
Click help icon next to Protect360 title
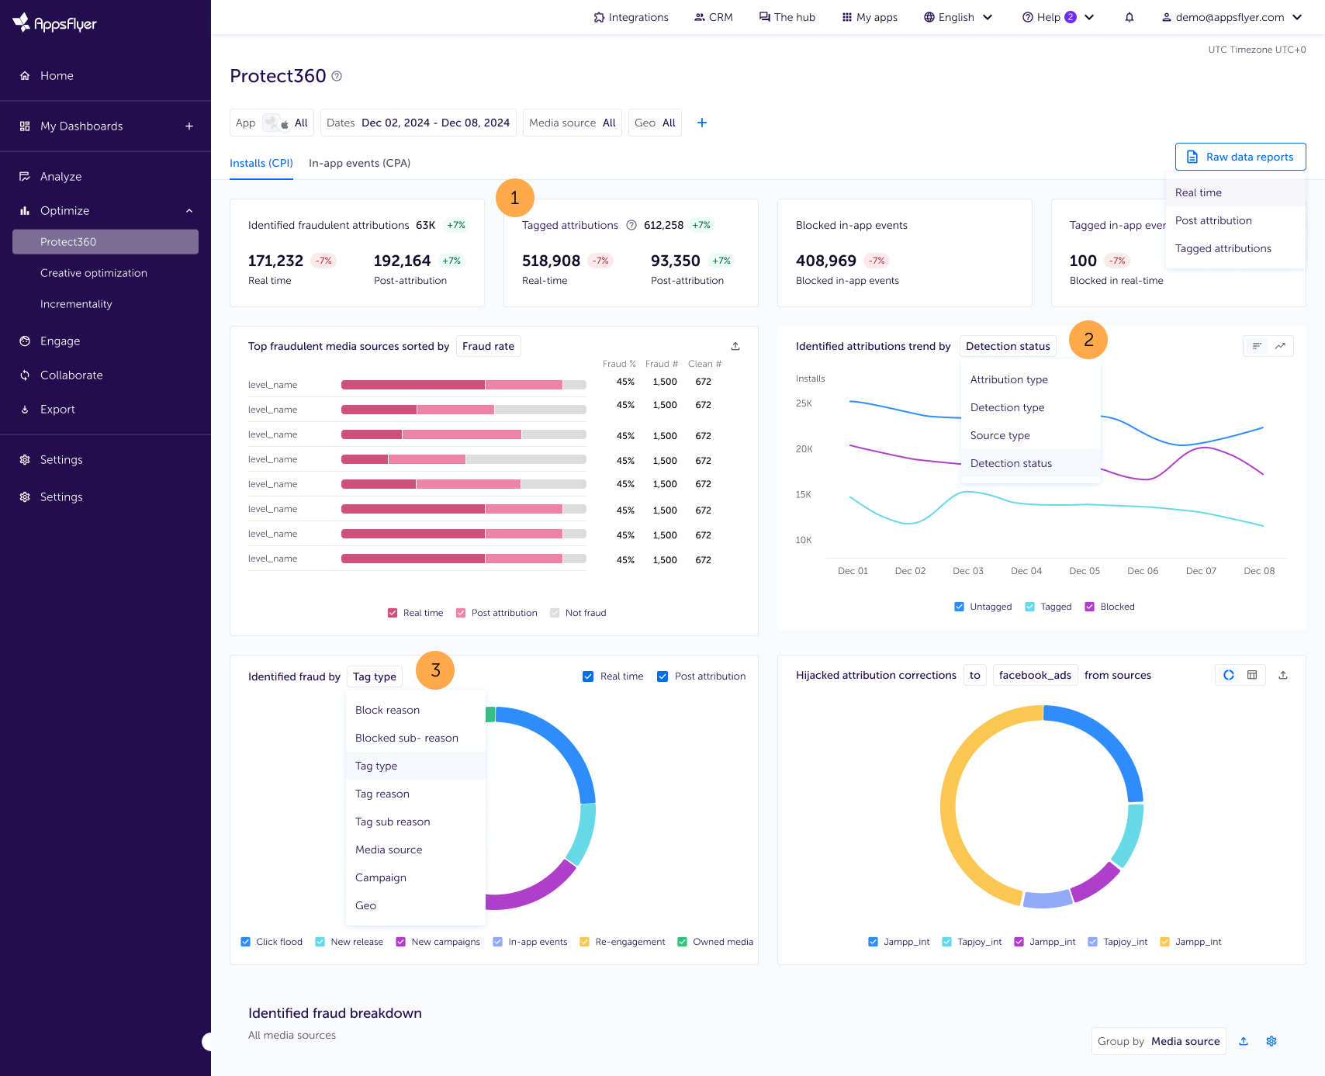pos(337,76)
